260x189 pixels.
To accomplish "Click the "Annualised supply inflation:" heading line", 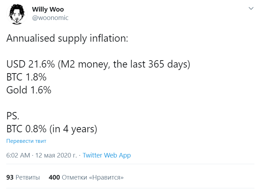I will pos(67,38).
